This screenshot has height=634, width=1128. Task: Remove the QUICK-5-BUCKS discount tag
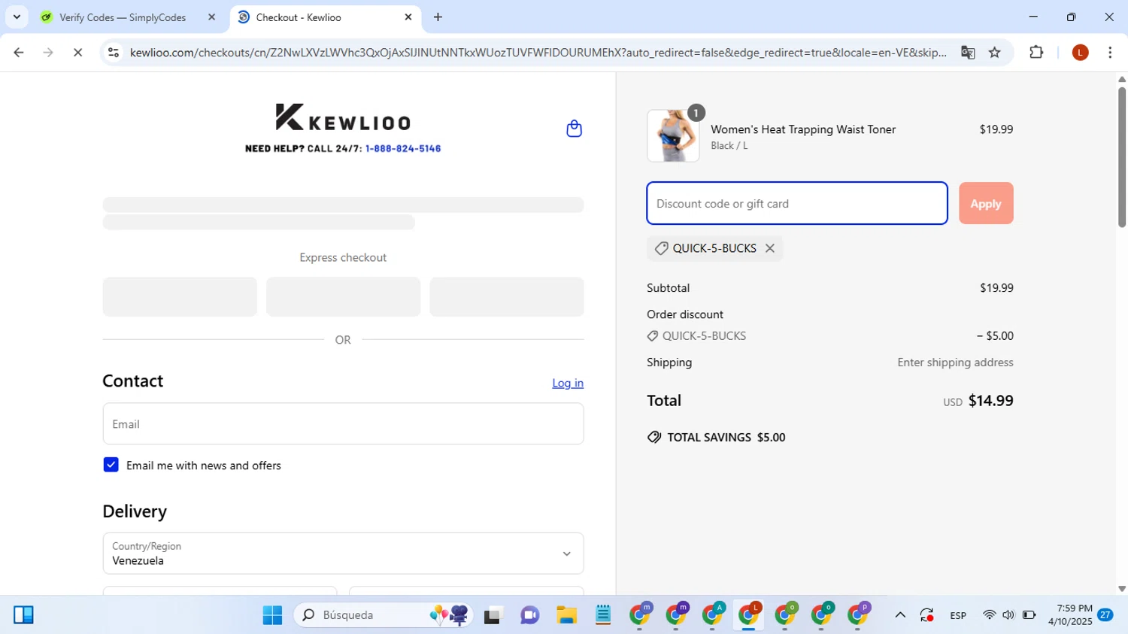pyautogui.click(x=769, y=248)
